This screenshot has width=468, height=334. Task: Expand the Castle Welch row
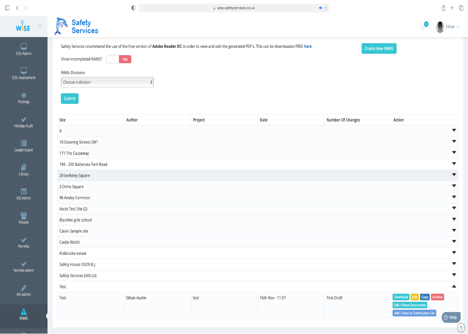tap(454, 241)
